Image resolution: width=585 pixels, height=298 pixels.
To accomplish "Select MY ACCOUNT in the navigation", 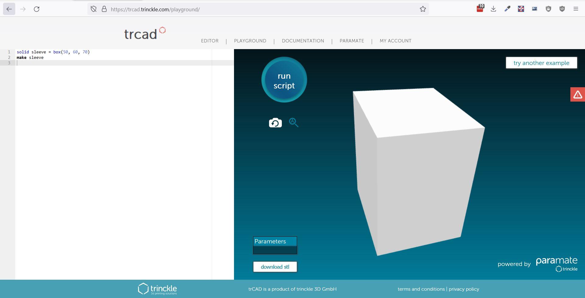I will pos(395,41).
